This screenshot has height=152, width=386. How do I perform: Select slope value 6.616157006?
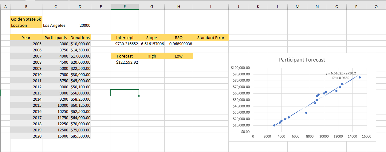pyautogui.click(x=152, y=44)
